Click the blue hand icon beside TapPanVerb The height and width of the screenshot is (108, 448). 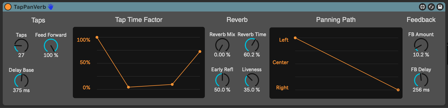[51, 7]
